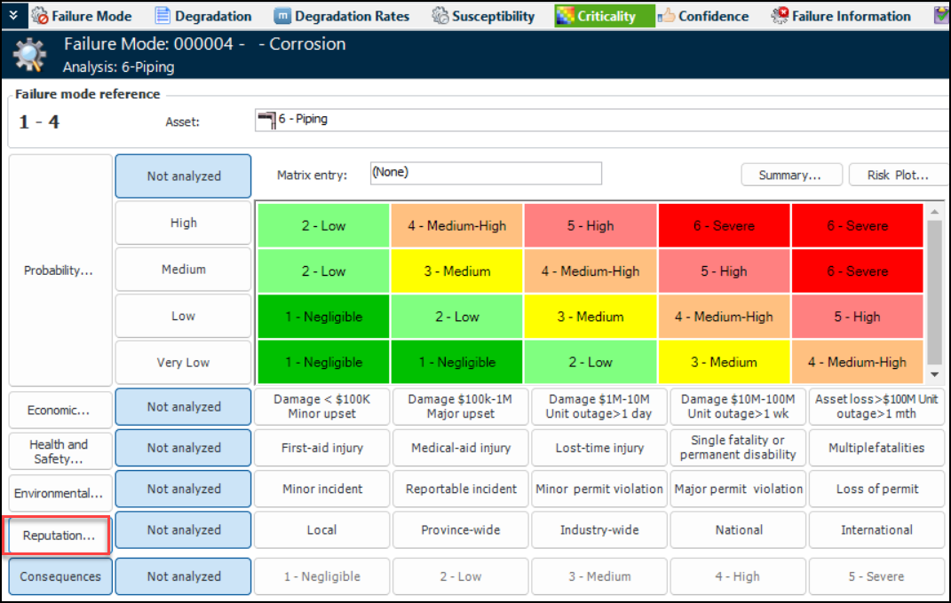This screenshot has width=951, height=603.
Task: Open the Probability... options
Action: pos(59,270)
